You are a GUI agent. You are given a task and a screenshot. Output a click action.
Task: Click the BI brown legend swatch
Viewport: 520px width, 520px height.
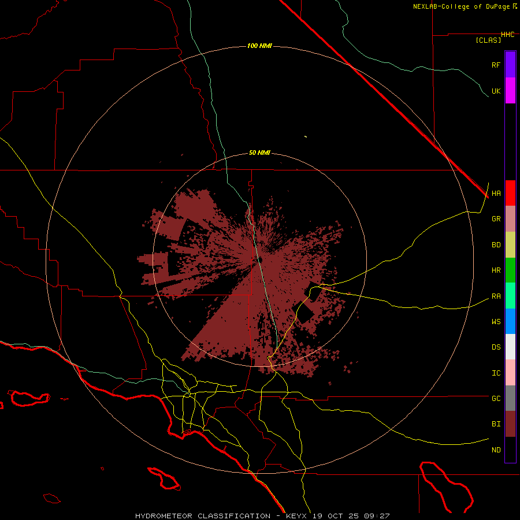[510, 424]
